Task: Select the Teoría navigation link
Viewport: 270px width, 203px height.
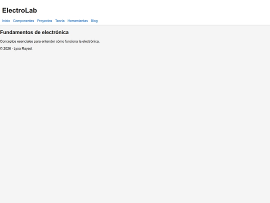Action: click(x=60, y=21)
